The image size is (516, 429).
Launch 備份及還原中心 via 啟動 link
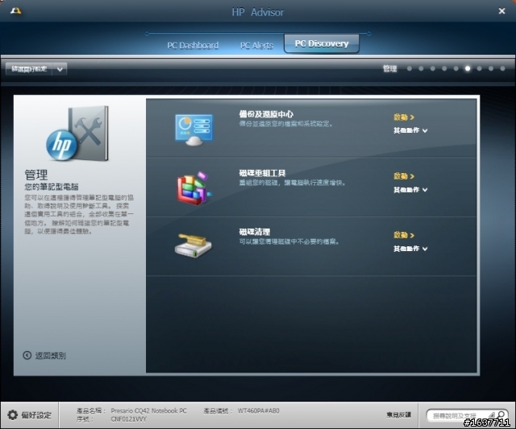click(x=404, y=118)
